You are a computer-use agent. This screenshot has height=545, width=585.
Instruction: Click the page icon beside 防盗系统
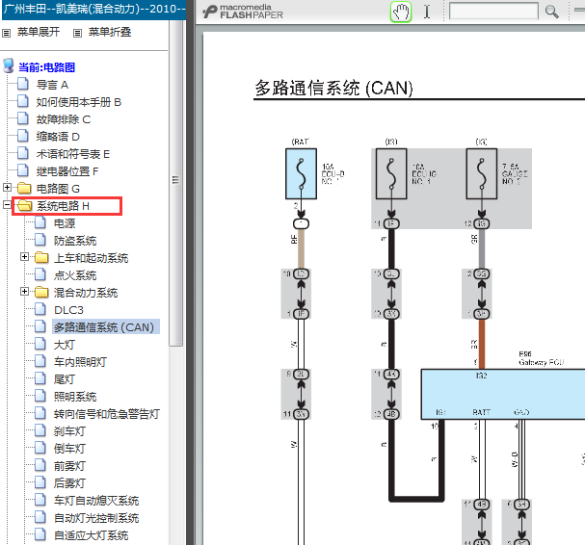click(40, 240)
